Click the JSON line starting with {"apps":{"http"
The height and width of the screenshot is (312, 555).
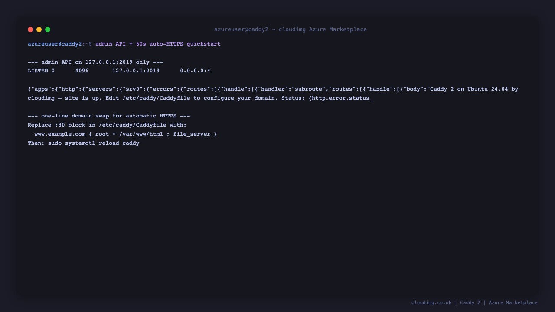click(x=273, y=89)
